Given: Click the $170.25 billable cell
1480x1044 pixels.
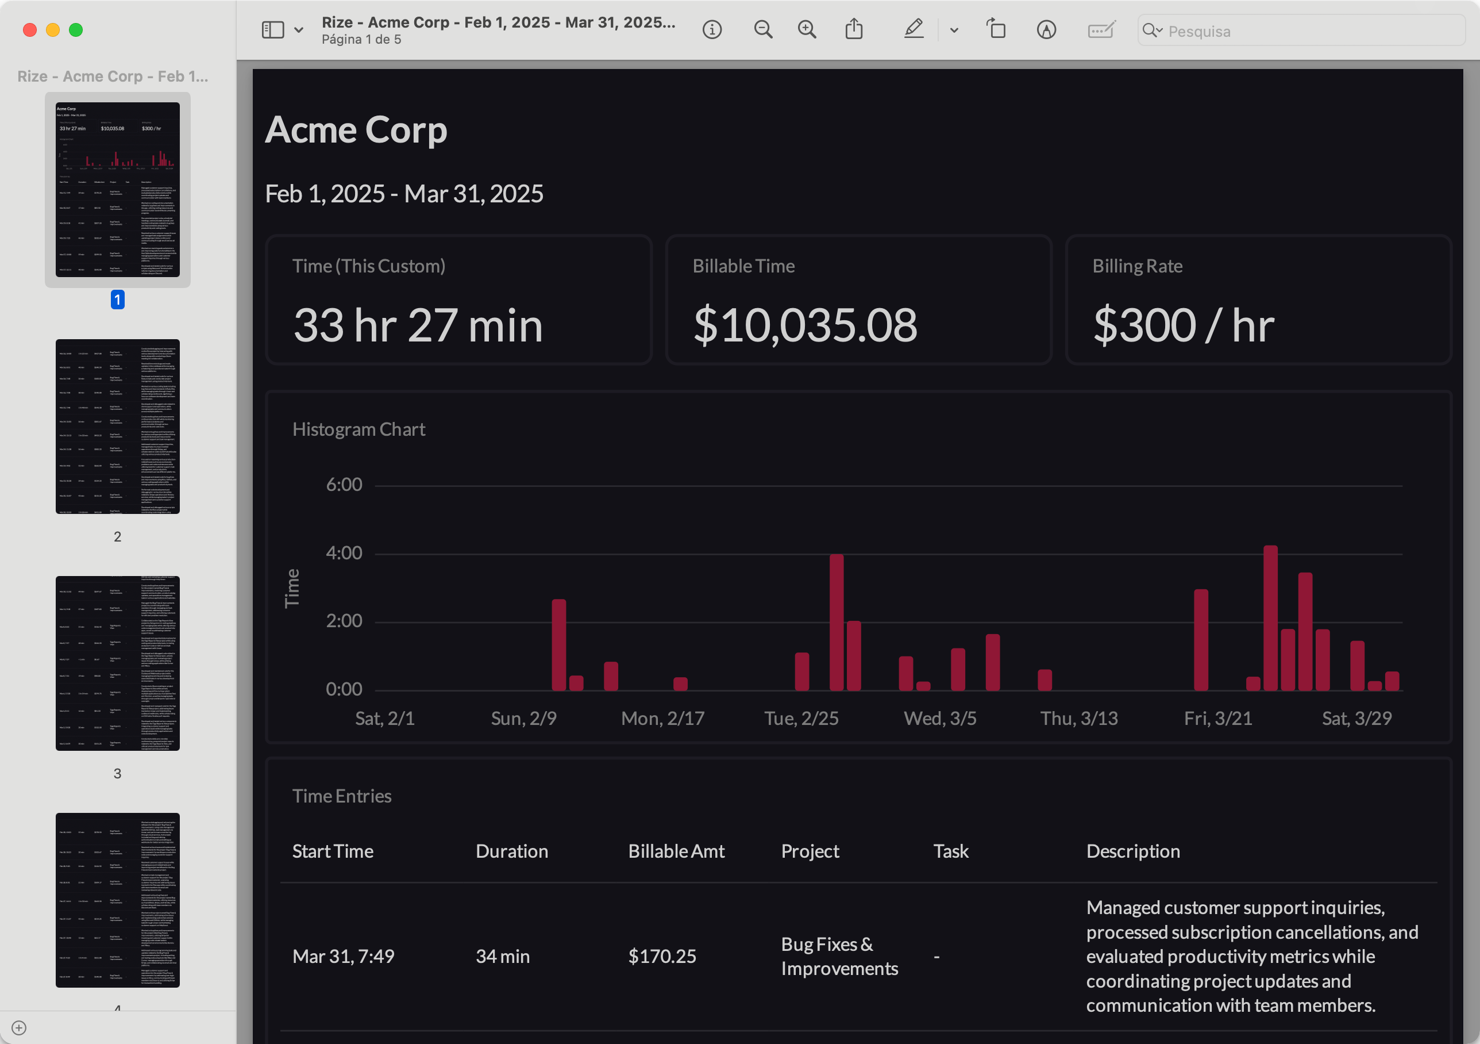Looking at the screenshot, I should tap(662, 956).
